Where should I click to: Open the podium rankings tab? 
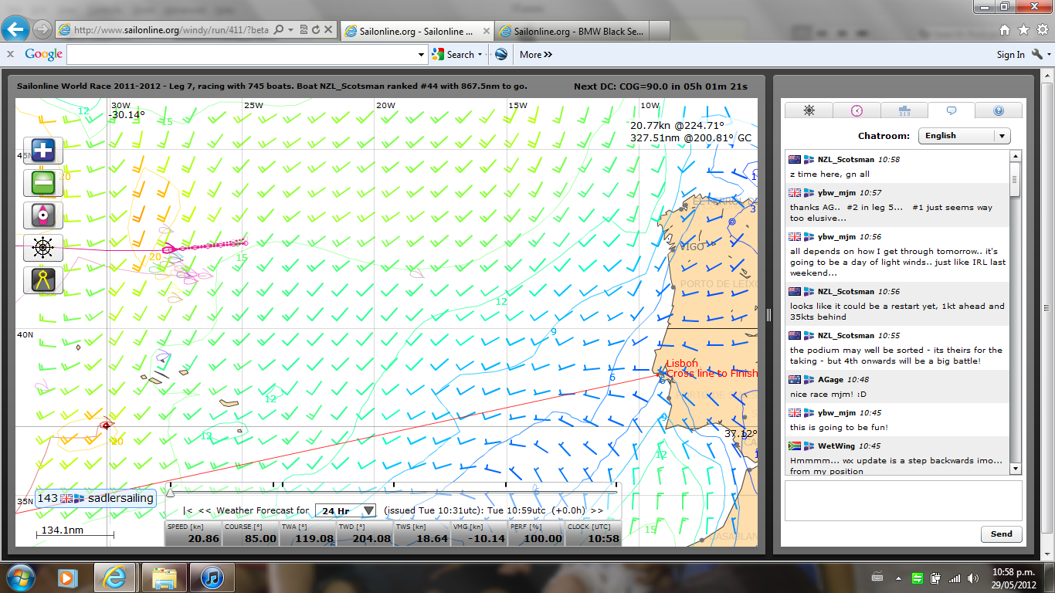904,110
